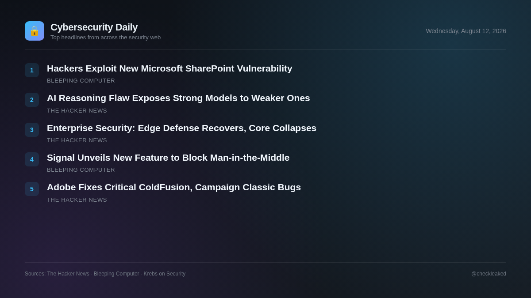Click the number 3 rank badge
531x298 pixels.
pyautogui.click(x=32, y=130)
